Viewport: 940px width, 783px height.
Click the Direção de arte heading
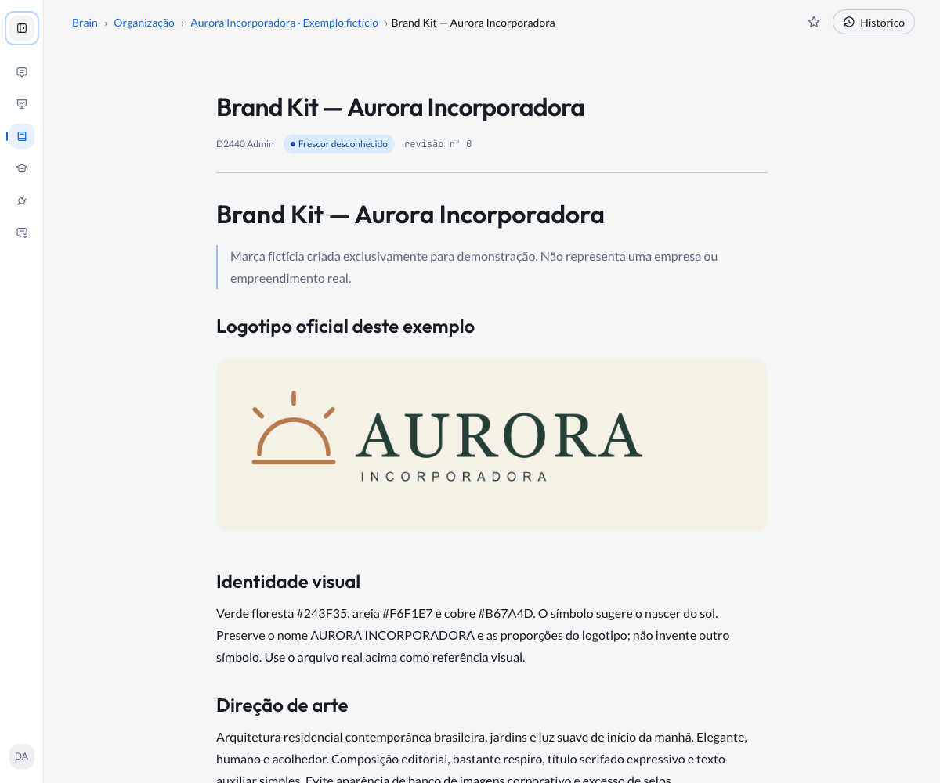[282, 705]
